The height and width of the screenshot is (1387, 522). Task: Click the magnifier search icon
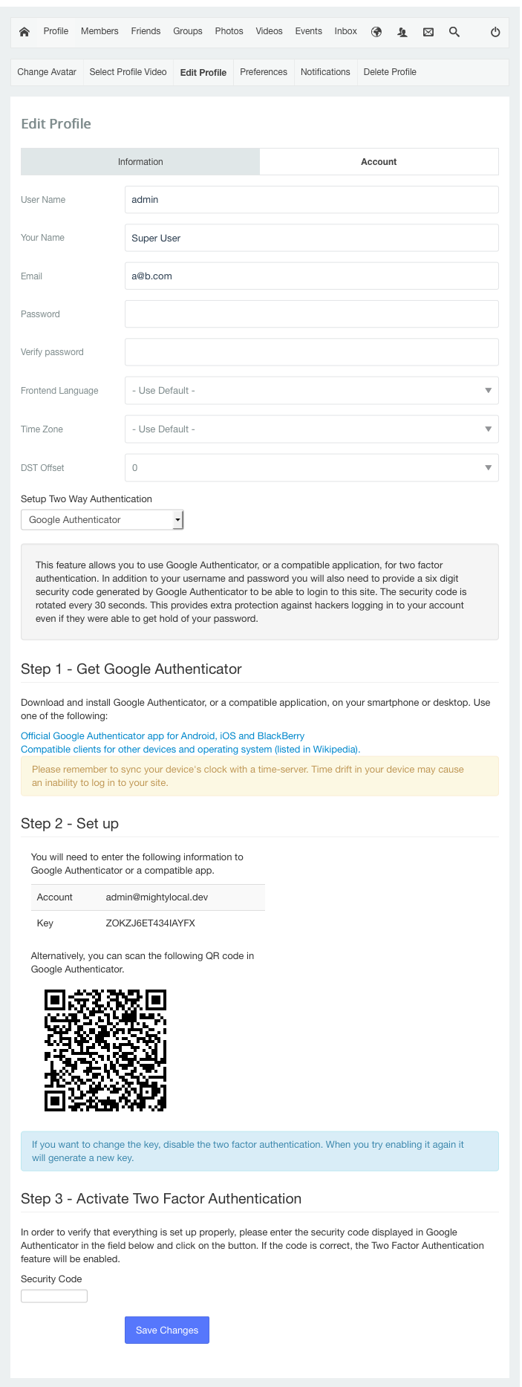tap(454, 32)
